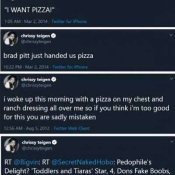Image resolution: width=175 pixels, height=175 pixels.
Task: Click the avatar on the brad pitt tweet
Action: [10, 38]
